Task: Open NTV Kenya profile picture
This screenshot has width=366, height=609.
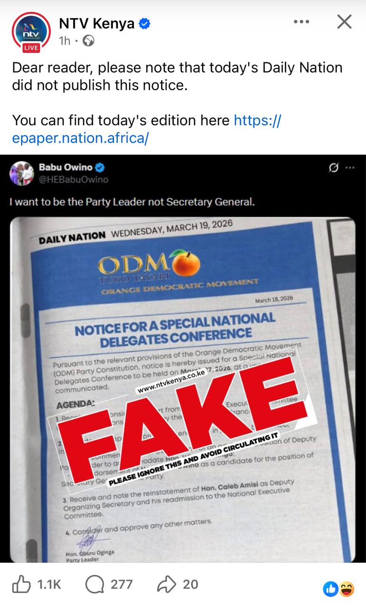Action: click(x=31, y=31)
